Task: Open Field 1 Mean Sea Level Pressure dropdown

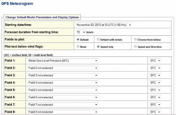Action: pos(63,61)
